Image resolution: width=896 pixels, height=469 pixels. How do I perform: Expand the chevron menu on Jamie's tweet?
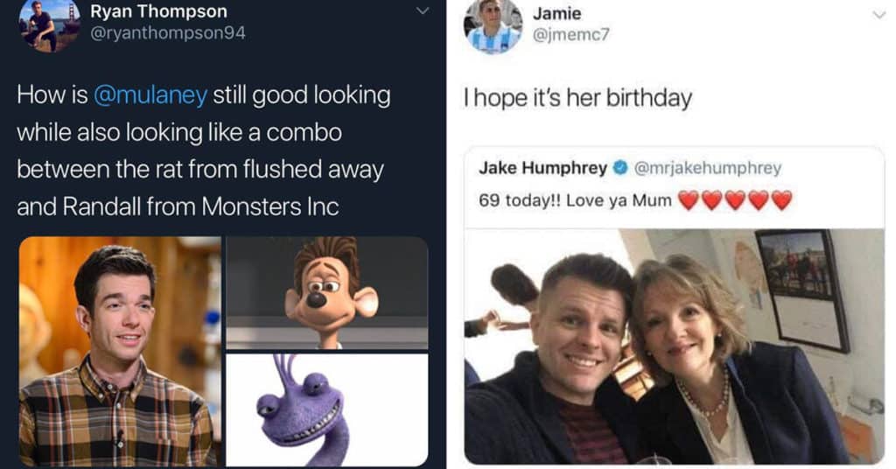click(878, 15)
